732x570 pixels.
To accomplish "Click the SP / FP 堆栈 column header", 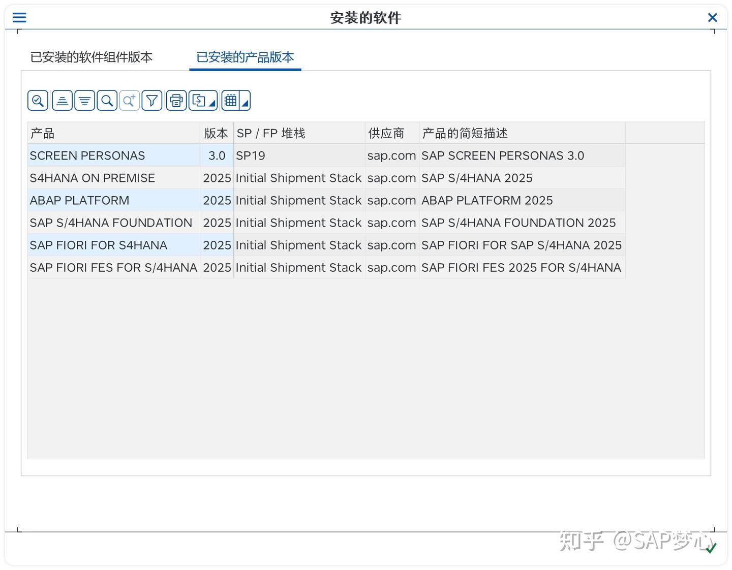I will pyautogui.click(x=299, y=133).
